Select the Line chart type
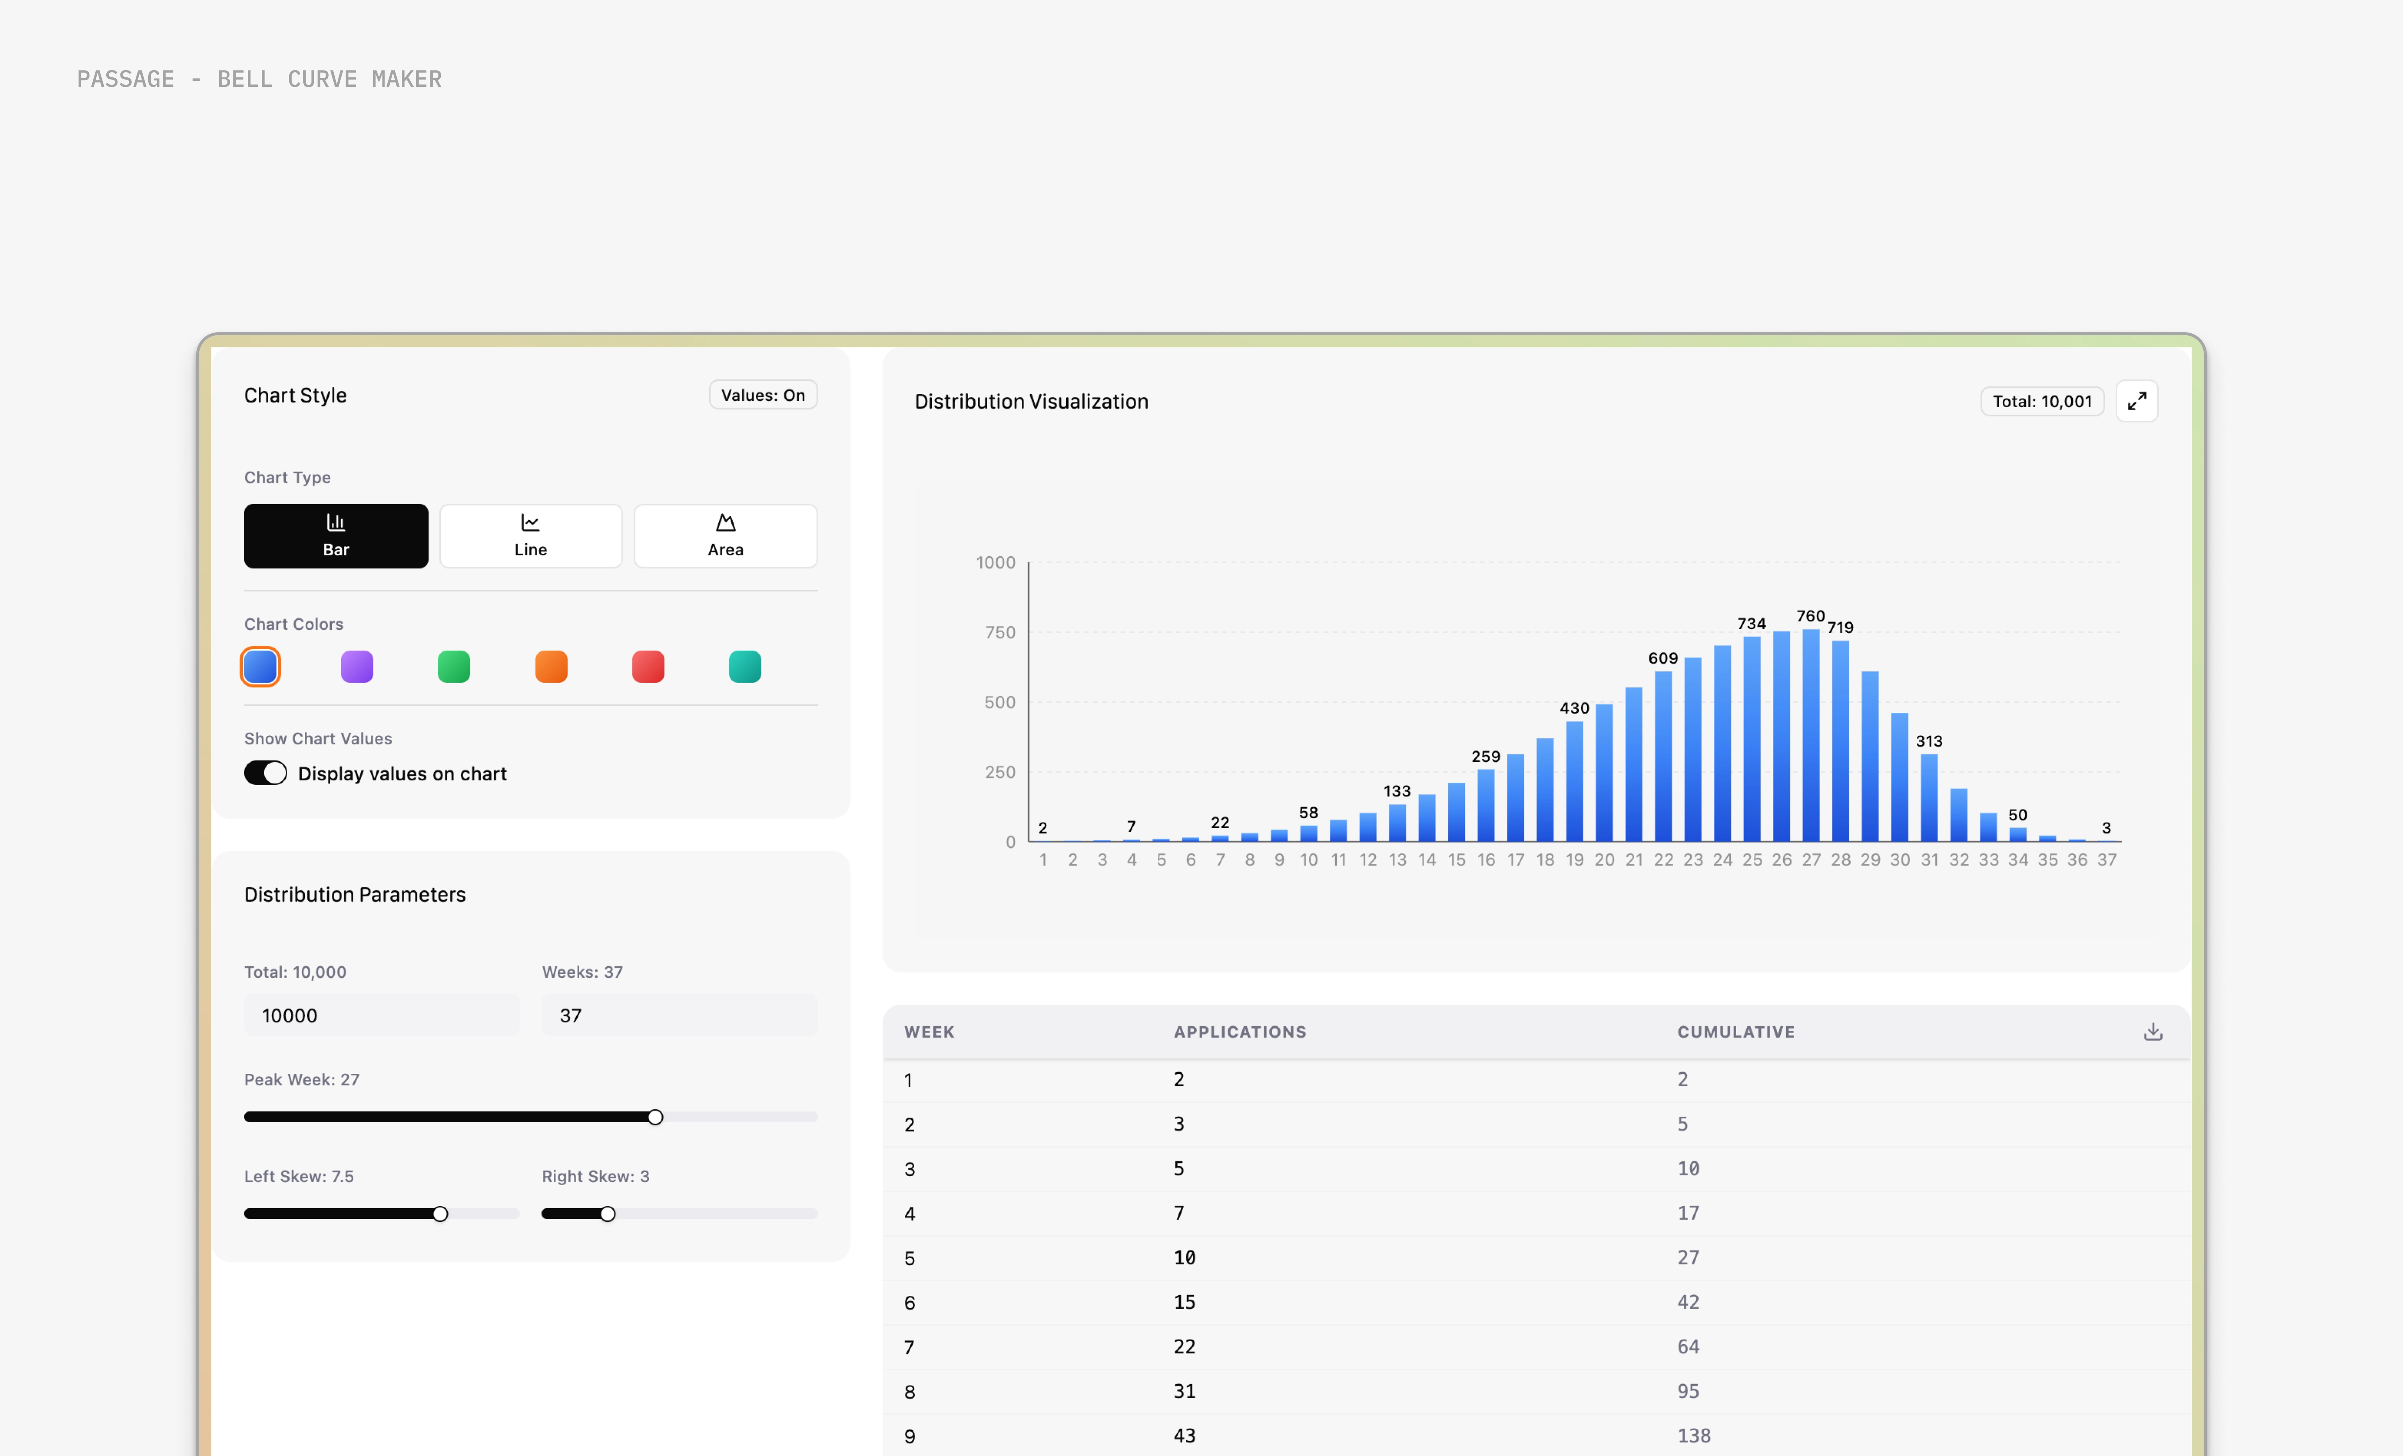 point(530,535)
